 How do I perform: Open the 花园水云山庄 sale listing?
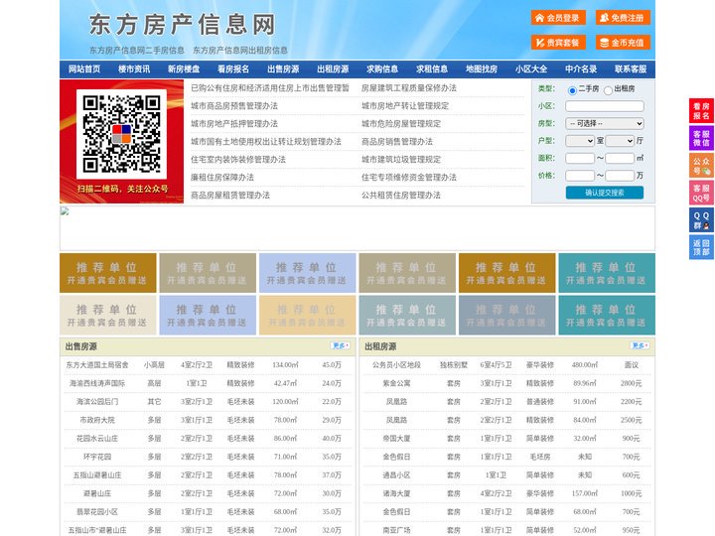coord(97,439)
